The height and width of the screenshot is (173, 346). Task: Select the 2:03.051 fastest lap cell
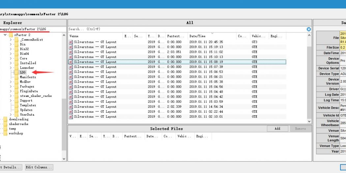coord(174,52)
